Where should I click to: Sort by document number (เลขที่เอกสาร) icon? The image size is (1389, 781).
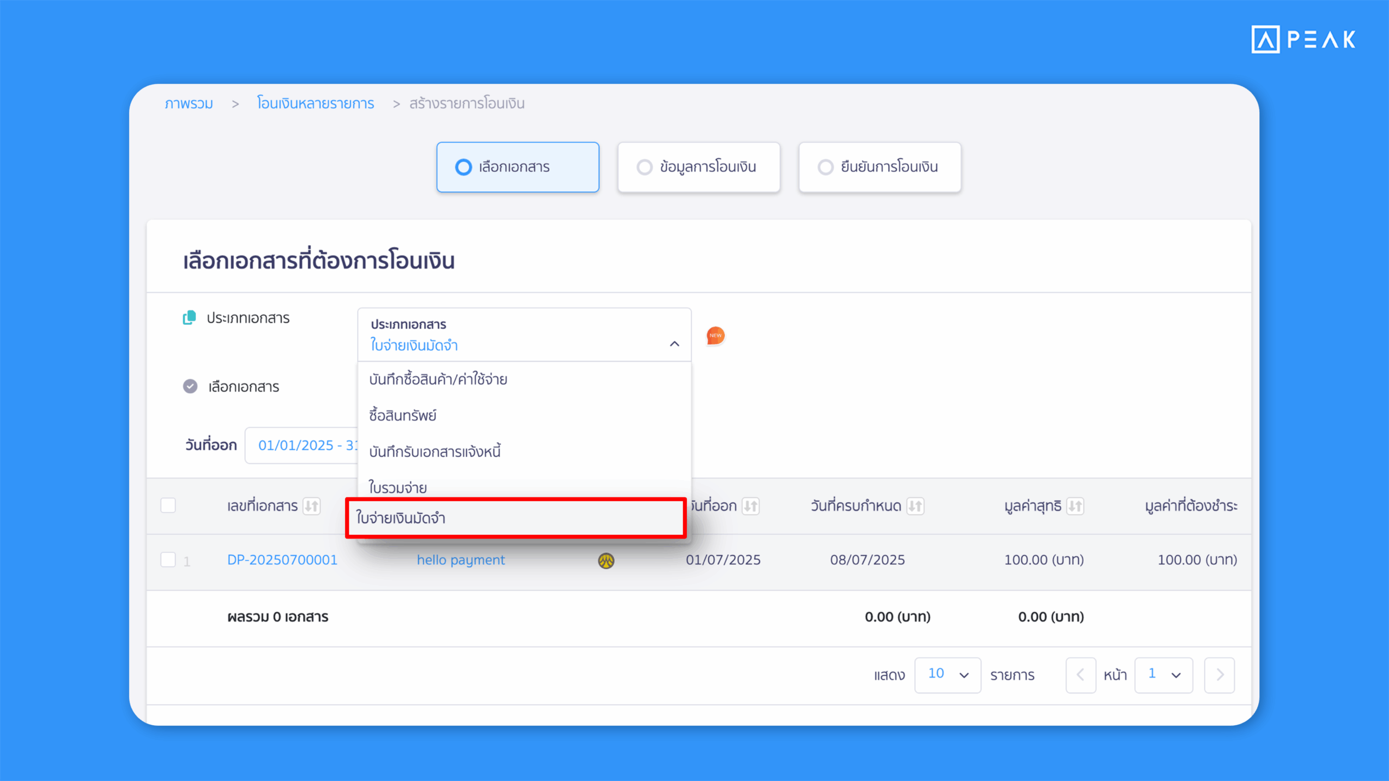click(311, 506)
